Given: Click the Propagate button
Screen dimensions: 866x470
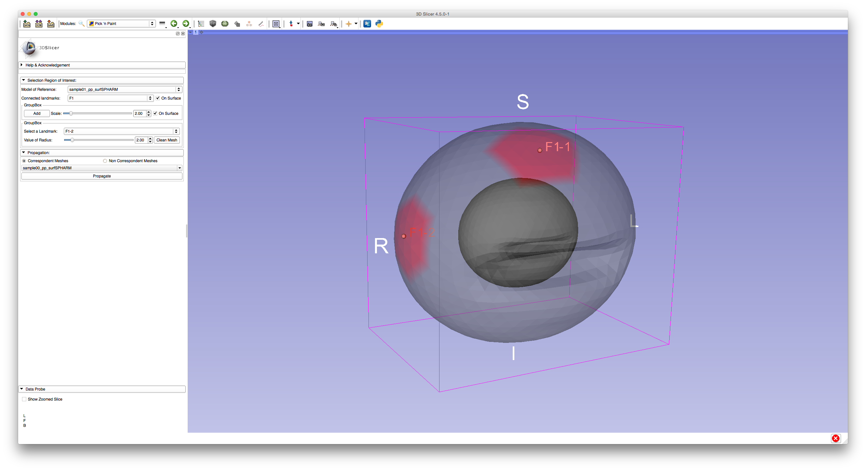Looking at the screenshot, I should pyautogui.click(x=102, y=176).
